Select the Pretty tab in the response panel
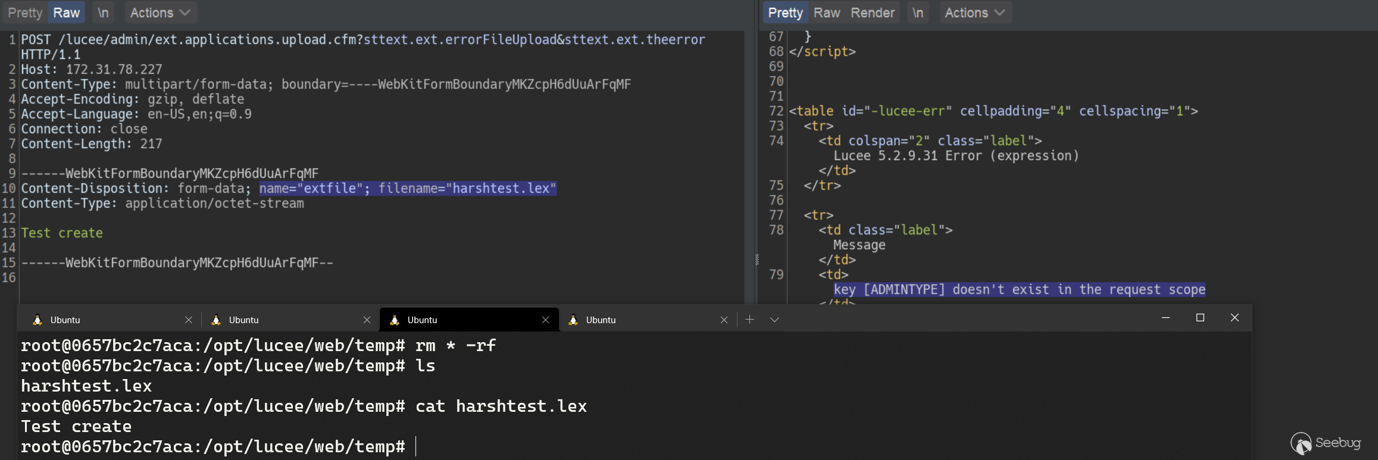 (x=785, y=12)
